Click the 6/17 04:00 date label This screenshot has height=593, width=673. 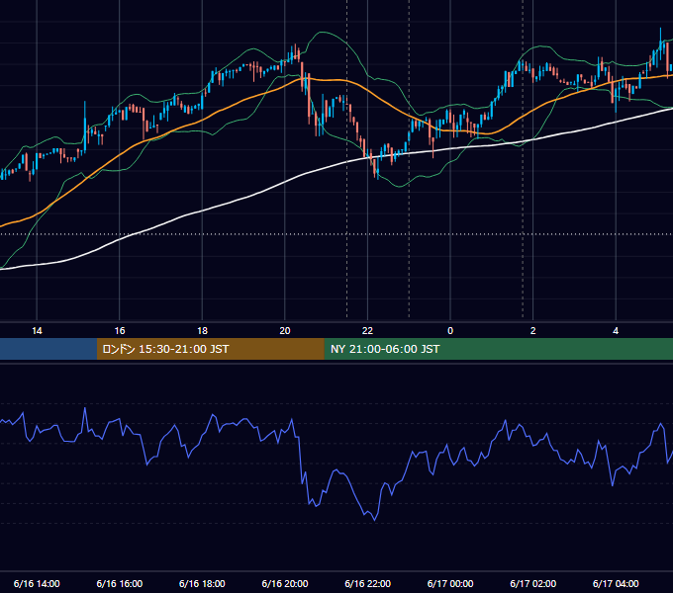click(616, 583)
